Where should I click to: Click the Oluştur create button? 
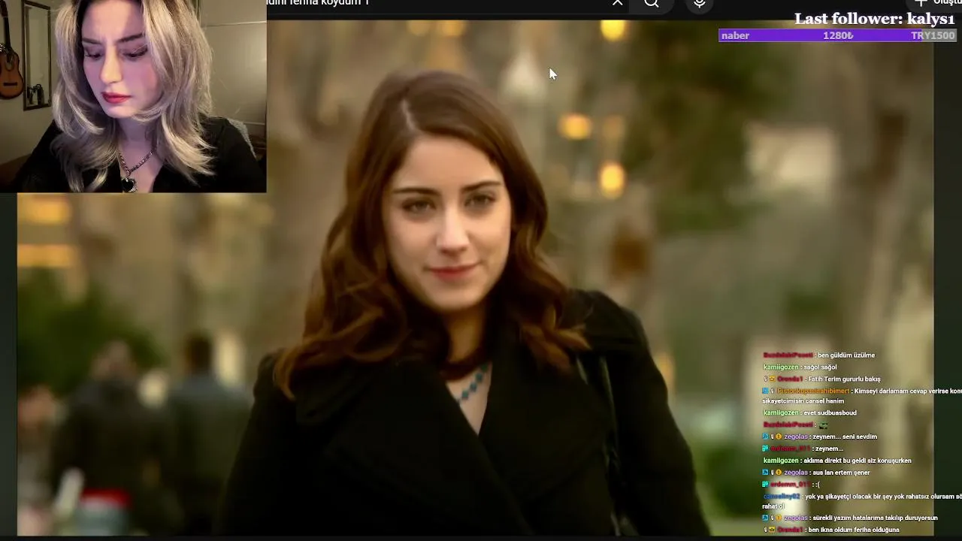[936, 3]
